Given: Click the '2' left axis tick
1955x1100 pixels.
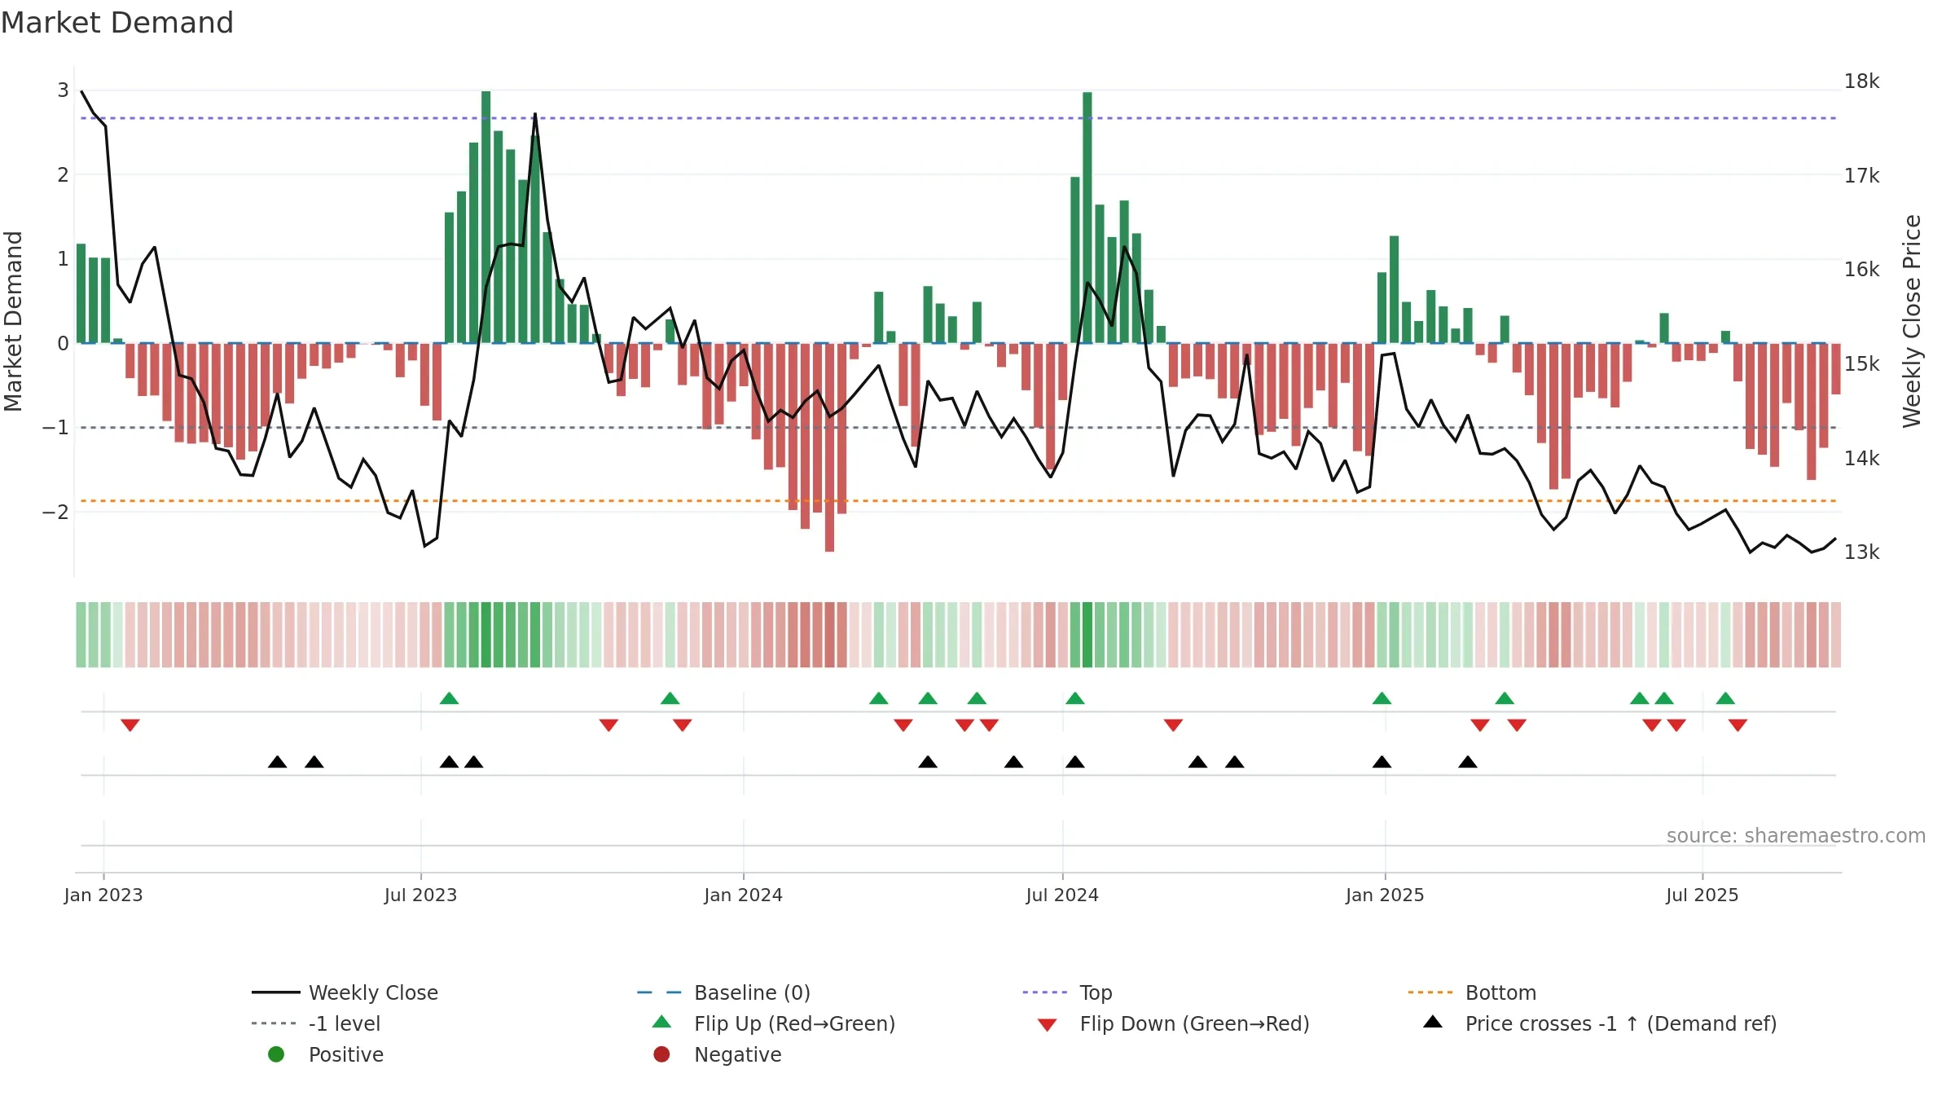Looking at the screenshot, I should click(x=63, y=174).
